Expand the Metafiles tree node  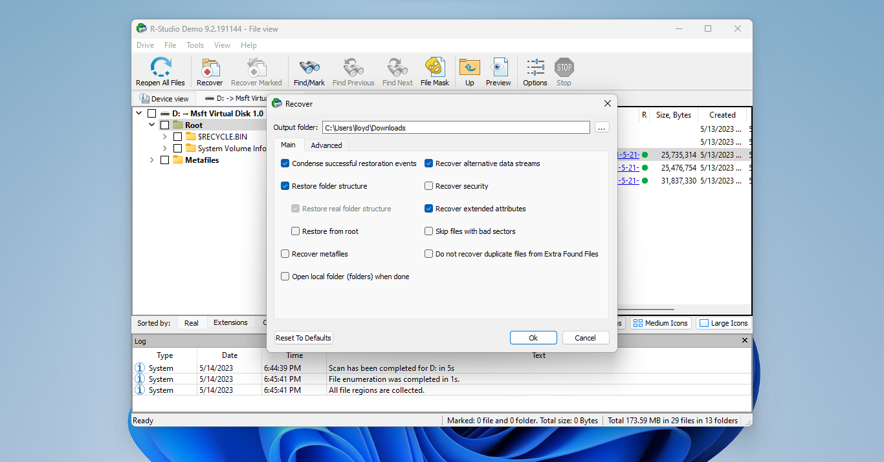[x=152, y=160]
